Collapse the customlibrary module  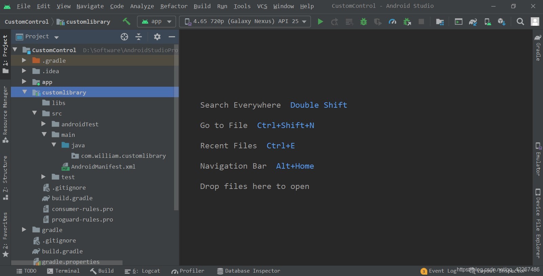pyautogui.click(x=24, y=92)
